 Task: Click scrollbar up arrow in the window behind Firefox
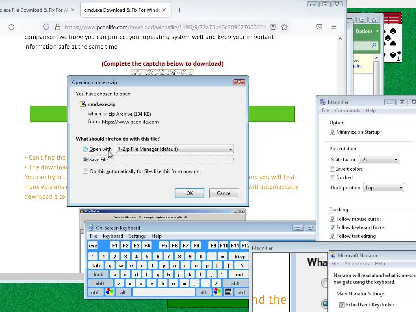(x=377, y=58)
